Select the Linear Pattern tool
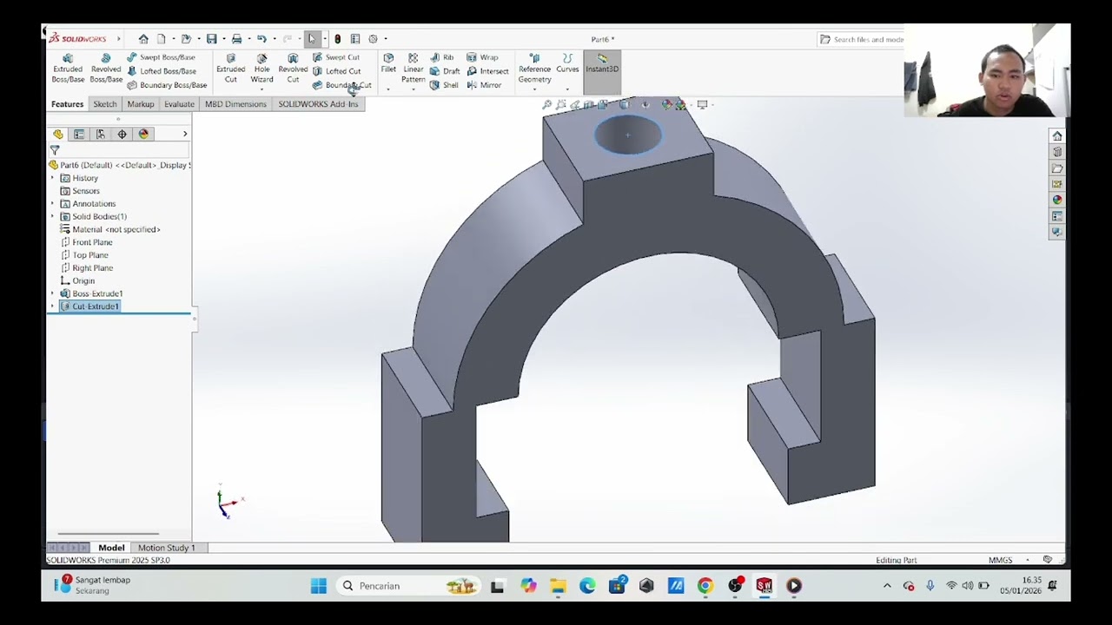 click(x=413, y=69)
